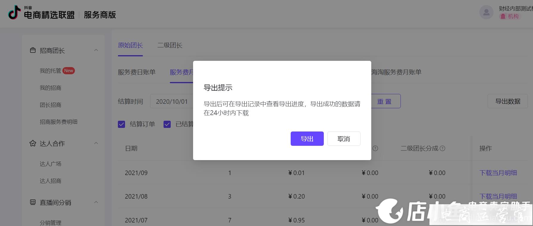Switch to the 二级团长 tab
Screen dimensions: 533x226
tap(170, 45)
